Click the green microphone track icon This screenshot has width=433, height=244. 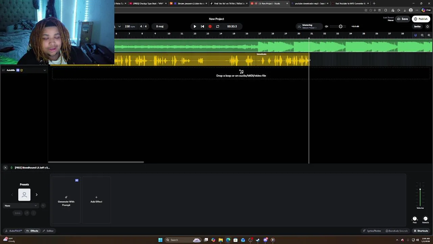point(12,168)
